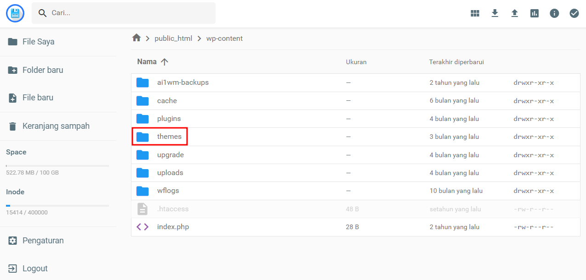Open disk usage statistics via chart icon
586x280 pixels.
pyautogui.click(x=534, y=13)
